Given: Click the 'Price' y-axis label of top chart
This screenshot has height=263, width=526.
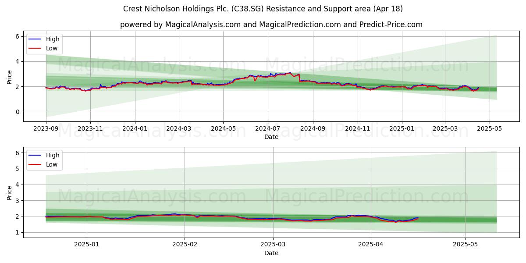Looking at the screenshot, I should pyautogui.click(x=10, y=77).
